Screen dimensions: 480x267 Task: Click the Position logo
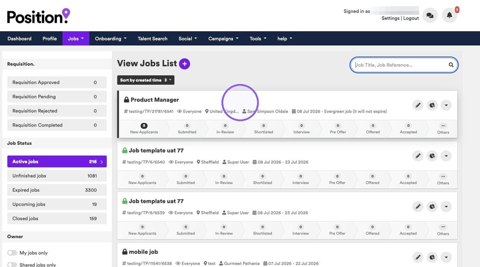coord(39,16)
